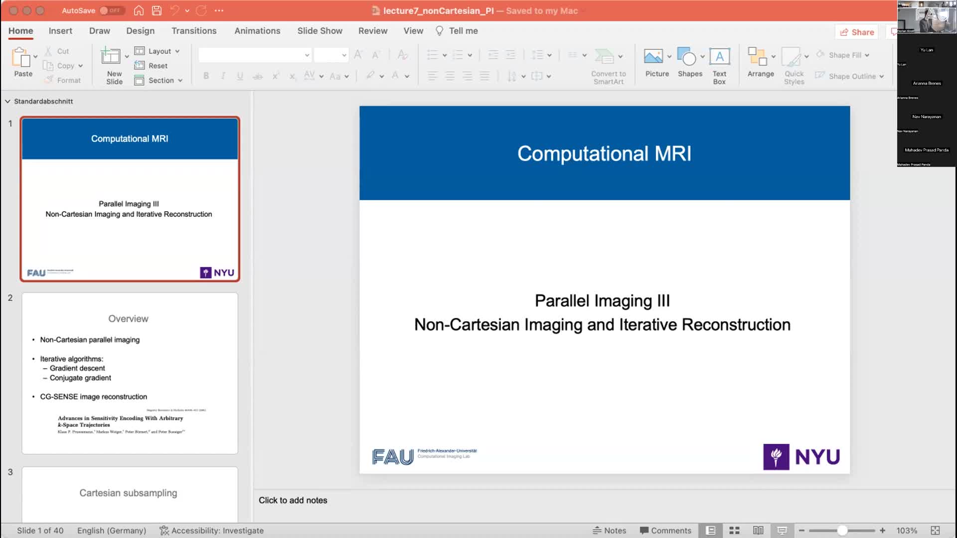Toggle the Notes pane button
This screenshot has width=957, height=538.
coord(609,531)
